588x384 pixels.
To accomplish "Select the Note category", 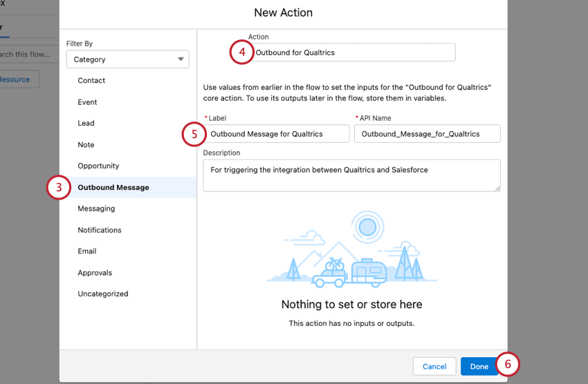I will click(x=86, y=145).
